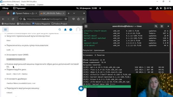Screen dimensions: 173x97
Task: Open the Firefox hamburger menu
Action: 83,19
